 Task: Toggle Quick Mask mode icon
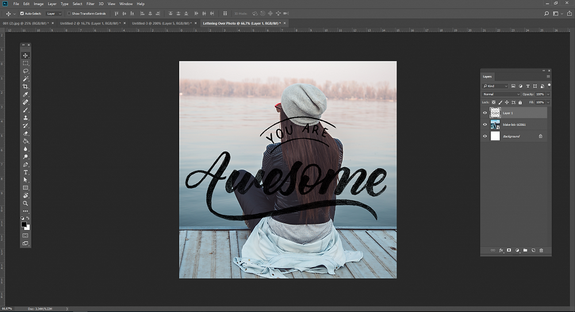coord(25,236)
